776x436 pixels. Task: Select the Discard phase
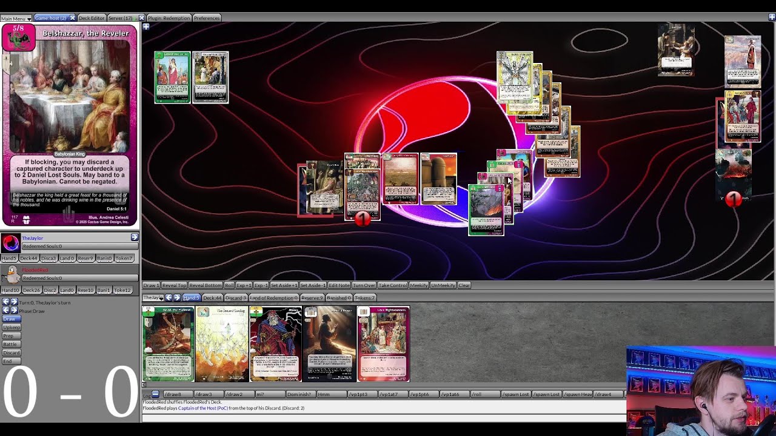11,352
